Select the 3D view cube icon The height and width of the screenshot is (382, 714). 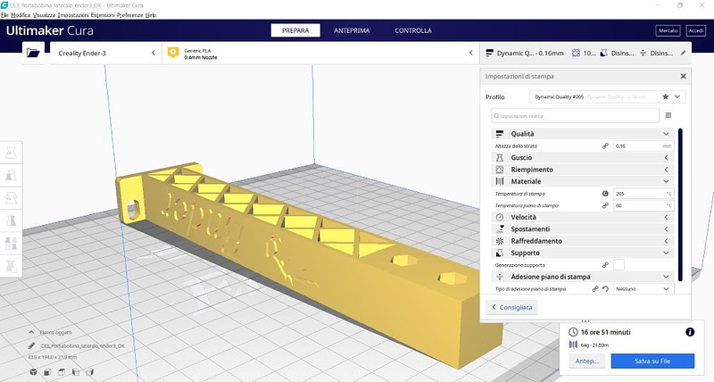coord(33,372)
